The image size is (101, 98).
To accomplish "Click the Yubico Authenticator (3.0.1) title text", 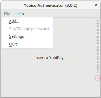I will click(51, 5).
